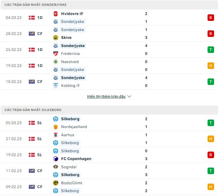Image resolution: width=219 pixels, height=196 pixels.
Task: Click the Danish flag on 05.03.23 row
Action: point(32,123)
